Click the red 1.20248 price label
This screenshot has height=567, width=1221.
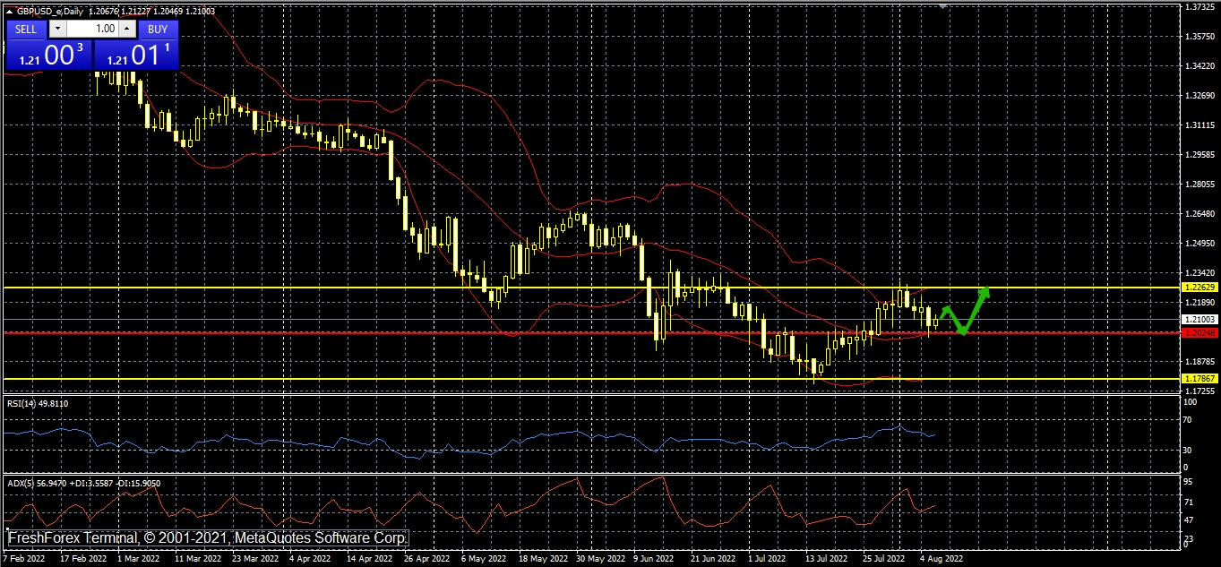pos(1199,333)
